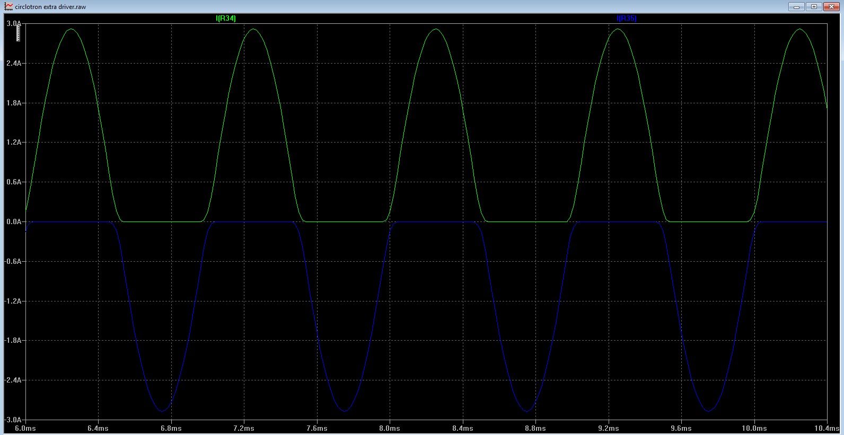Click the 7.2ms time axis label

[244, 428]
